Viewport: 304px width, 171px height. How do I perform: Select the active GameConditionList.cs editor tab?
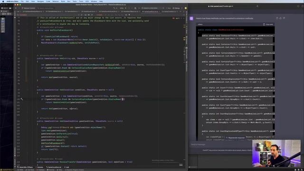coord(151,11)
